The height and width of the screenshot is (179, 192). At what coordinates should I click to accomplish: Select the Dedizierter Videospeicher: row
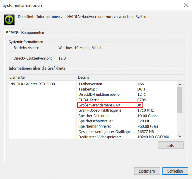(127, 137)
